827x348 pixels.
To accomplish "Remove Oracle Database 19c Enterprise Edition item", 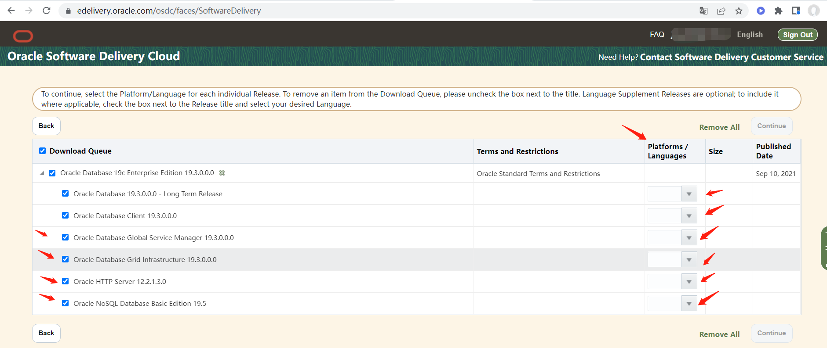I will (x=222, y=173).
